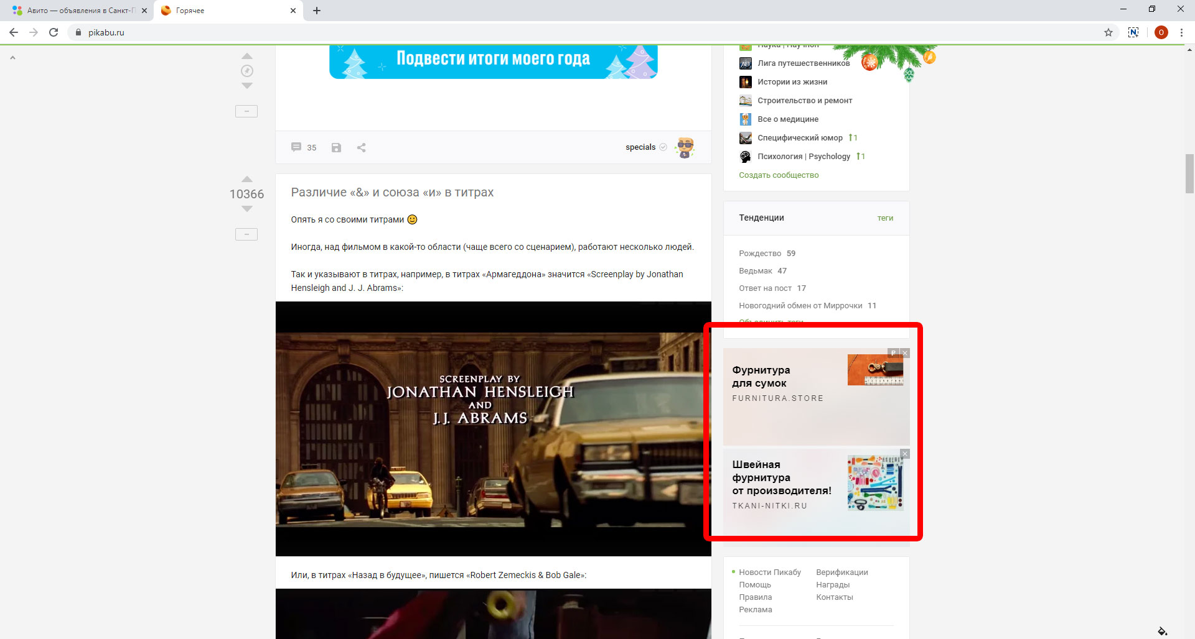Open the post title Различие «&» и союза «и»
The height and width of the screenshot is (639, 1195).
click(392, 193)
